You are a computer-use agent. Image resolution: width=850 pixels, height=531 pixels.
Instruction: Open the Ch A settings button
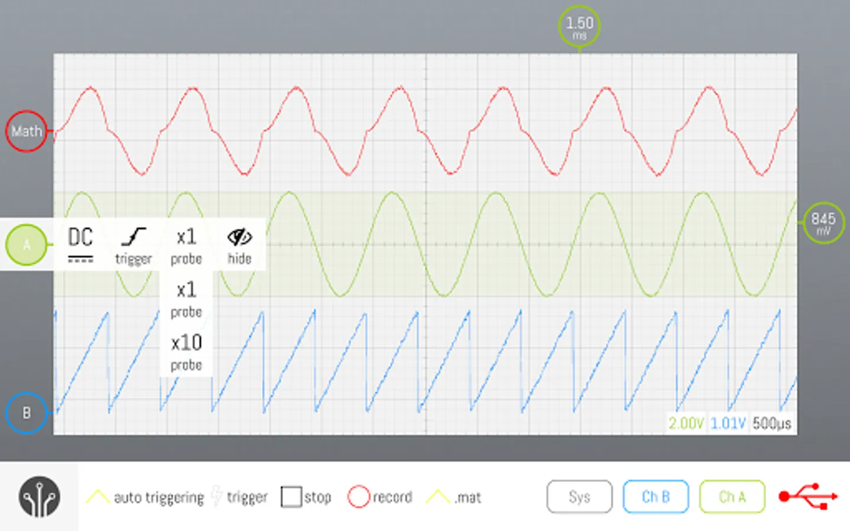[733, 497]
